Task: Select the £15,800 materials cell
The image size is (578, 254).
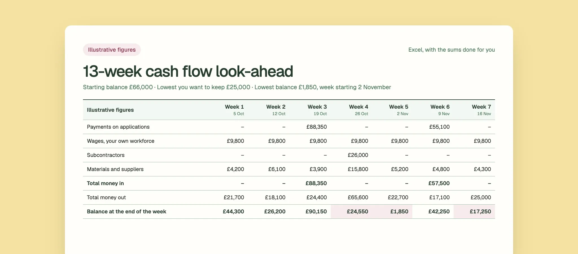Action: (351, 169)
